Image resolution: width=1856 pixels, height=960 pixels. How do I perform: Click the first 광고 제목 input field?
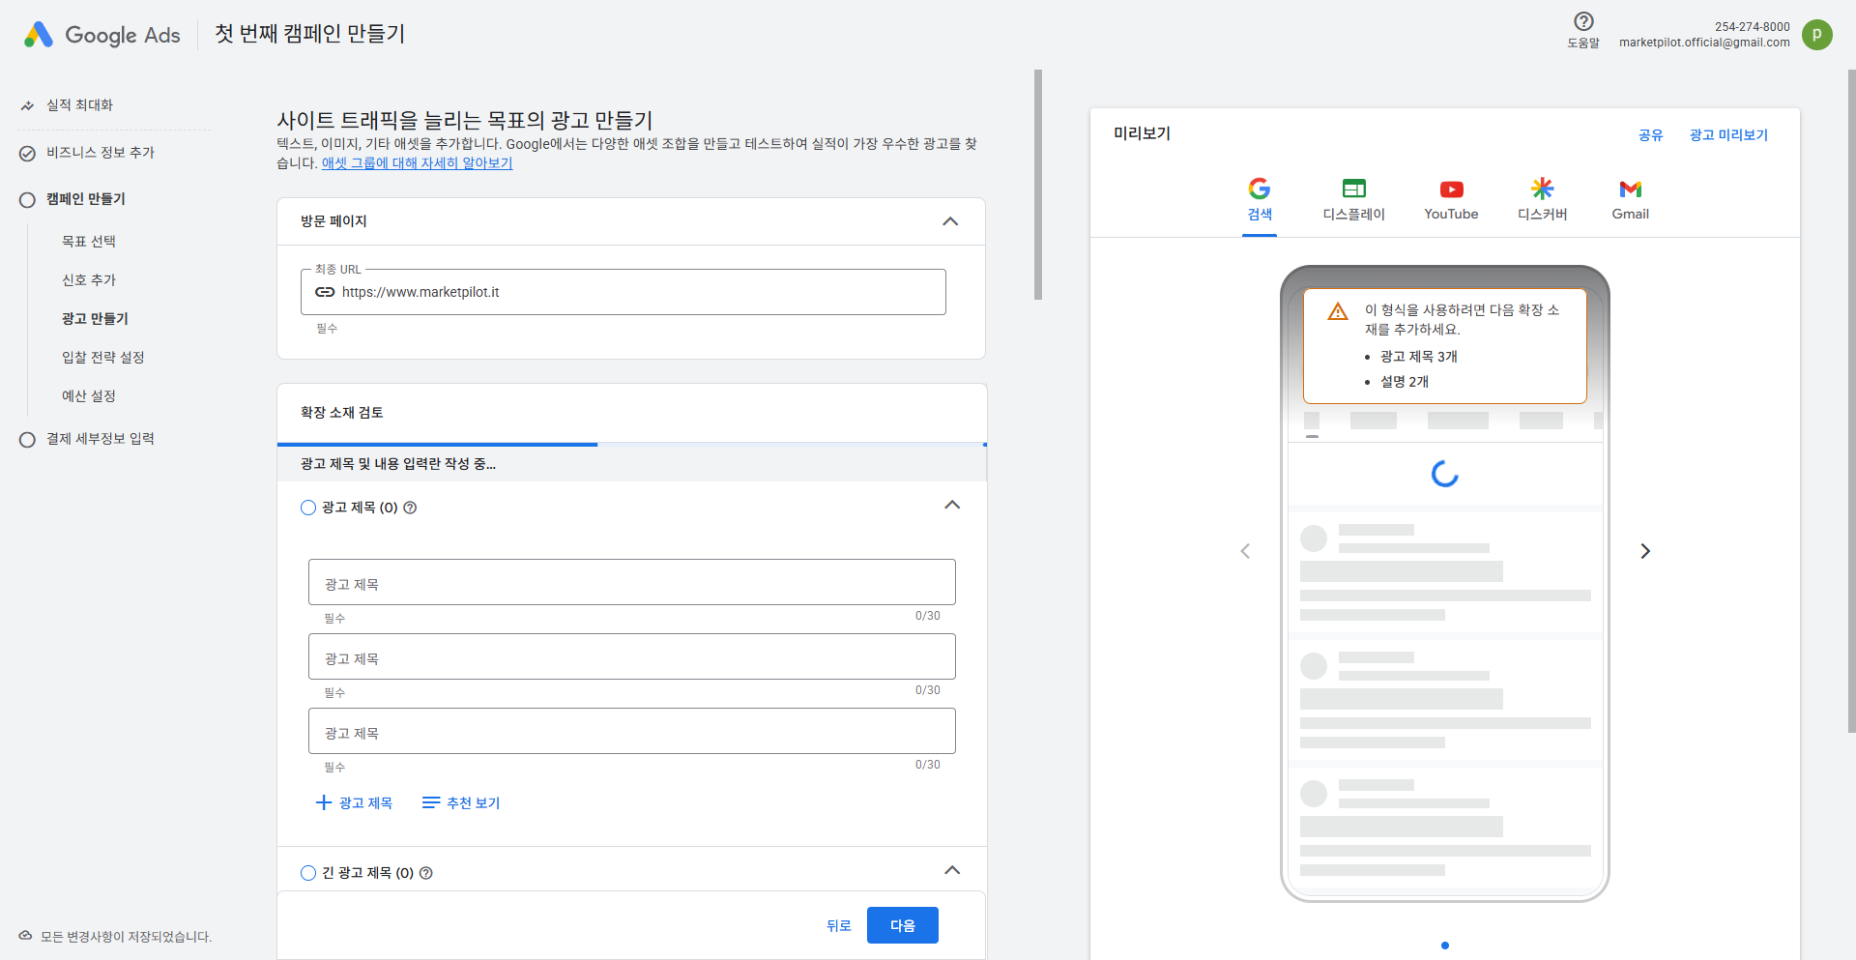(632, 582)
